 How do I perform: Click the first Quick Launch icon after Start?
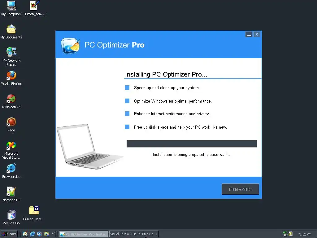tap(25, 234)
